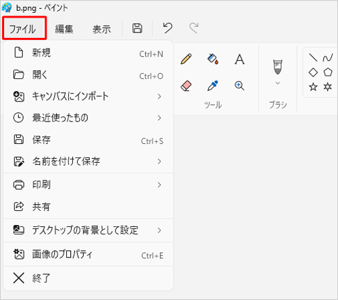Click the Ctrl+N shortcut text
338x300 pixels.
point(151,54)
